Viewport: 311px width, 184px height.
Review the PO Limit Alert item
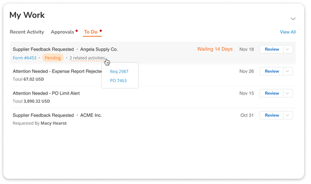tap(272, 93)
